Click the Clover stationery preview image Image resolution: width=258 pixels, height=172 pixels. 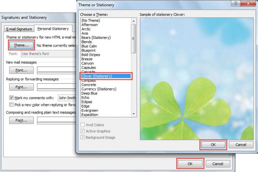pyautogui.click(x=197, y=79)
